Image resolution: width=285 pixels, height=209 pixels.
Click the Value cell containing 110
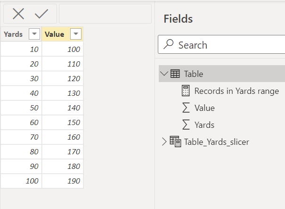coord(63,64)
